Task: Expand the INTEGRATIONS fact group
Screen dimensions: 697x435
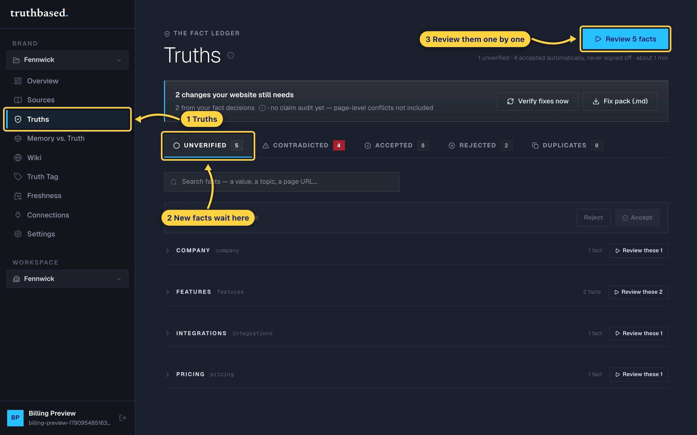Action: 167,333
